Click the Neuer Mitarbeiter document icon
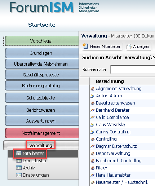The width and height of the screenshot is (155, 186). click(x=85, y=46)
